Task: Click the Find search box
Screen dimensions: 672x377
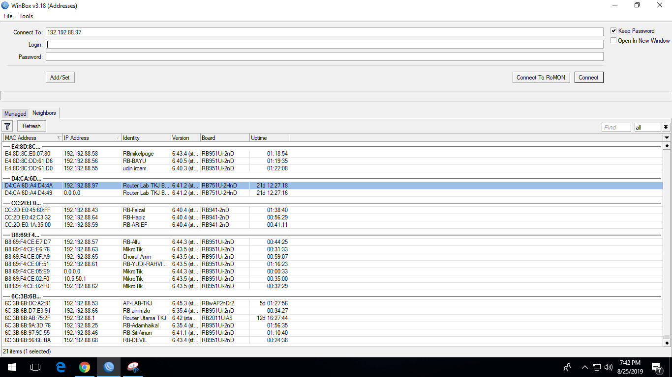Action: click(x=616, y=127)
